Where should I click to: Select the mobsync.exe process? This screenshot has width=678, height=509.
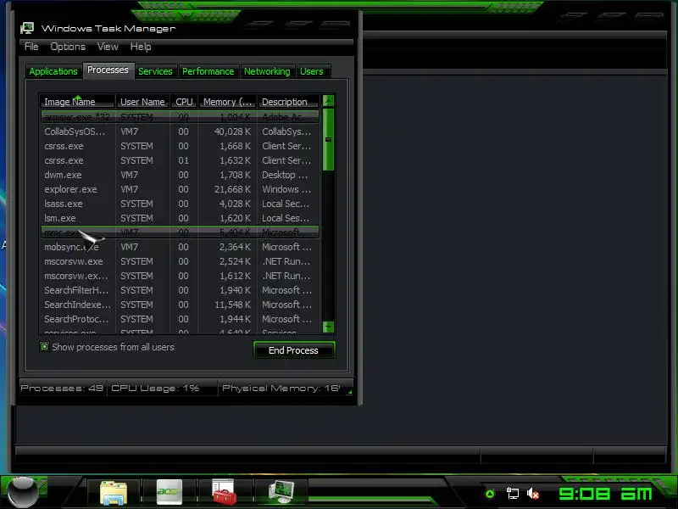pos(180,247)
